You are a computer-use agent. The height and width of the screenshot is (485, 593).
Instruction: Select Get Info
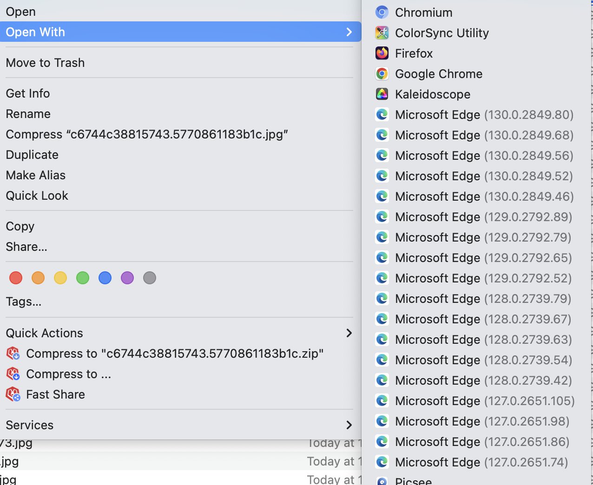180,93
